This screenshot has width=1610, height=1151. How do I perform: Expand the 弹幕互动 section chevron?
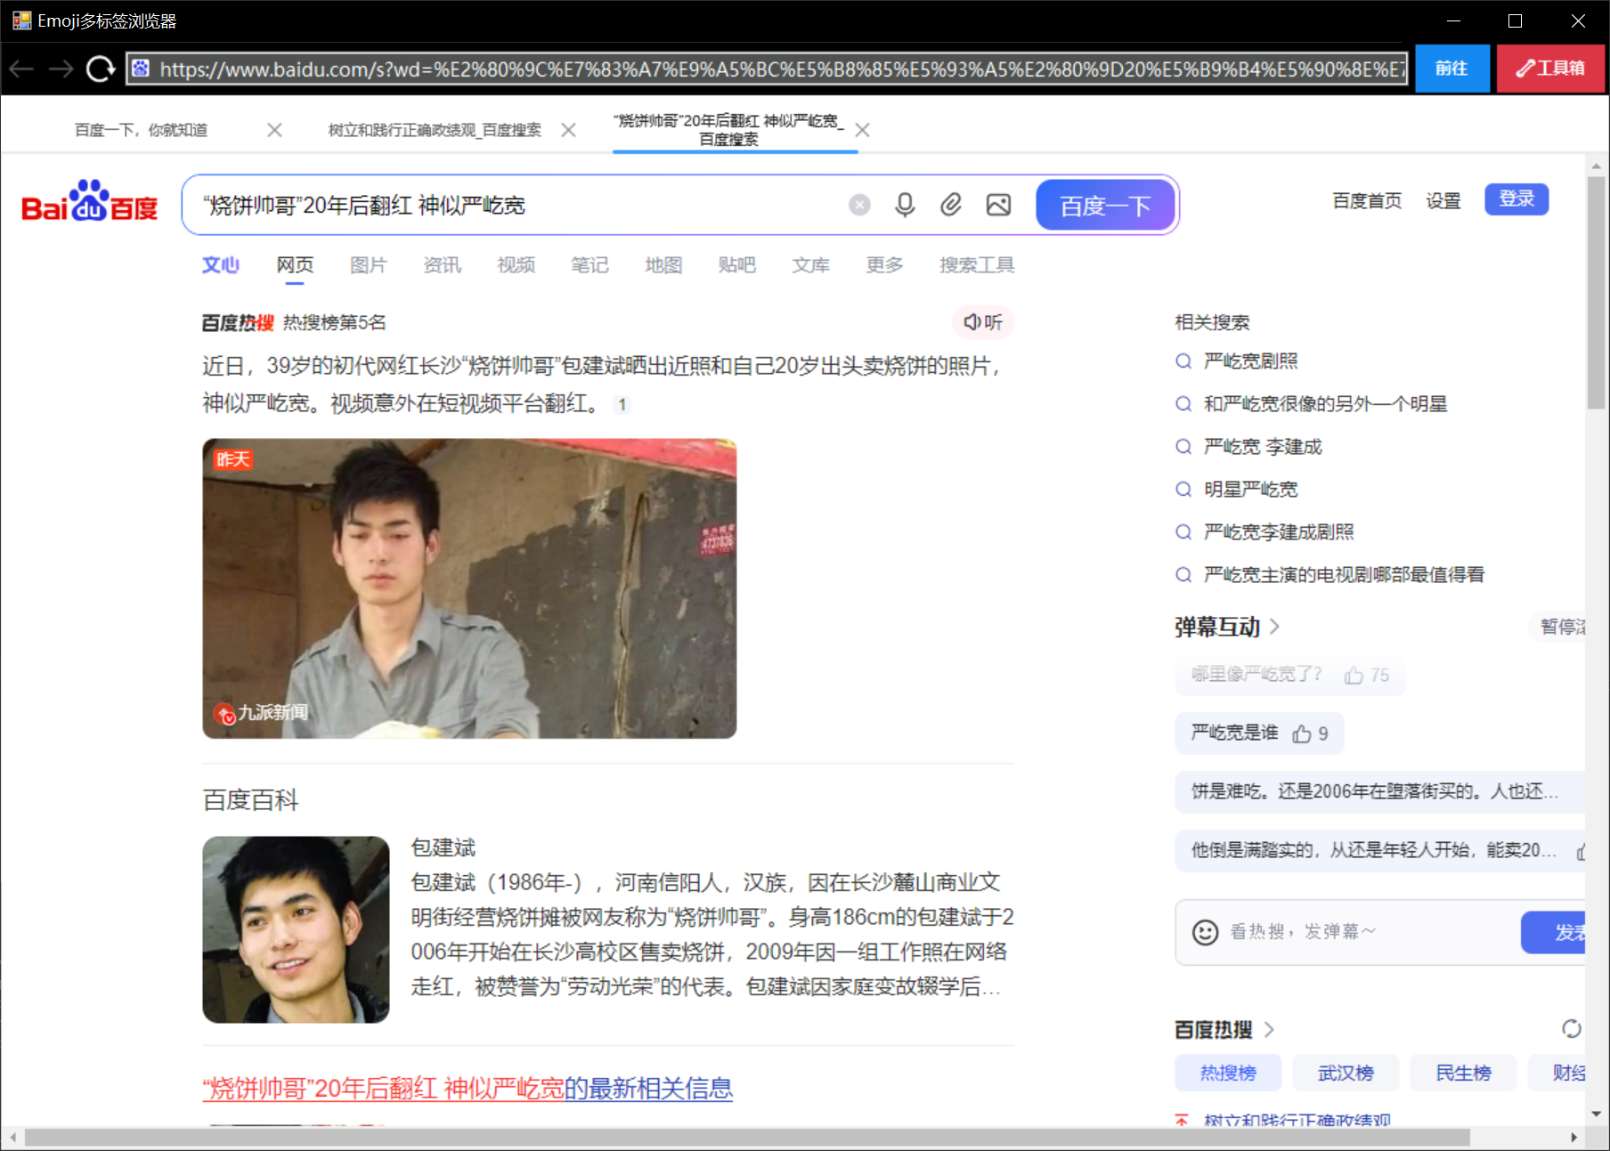point(1275,627)
